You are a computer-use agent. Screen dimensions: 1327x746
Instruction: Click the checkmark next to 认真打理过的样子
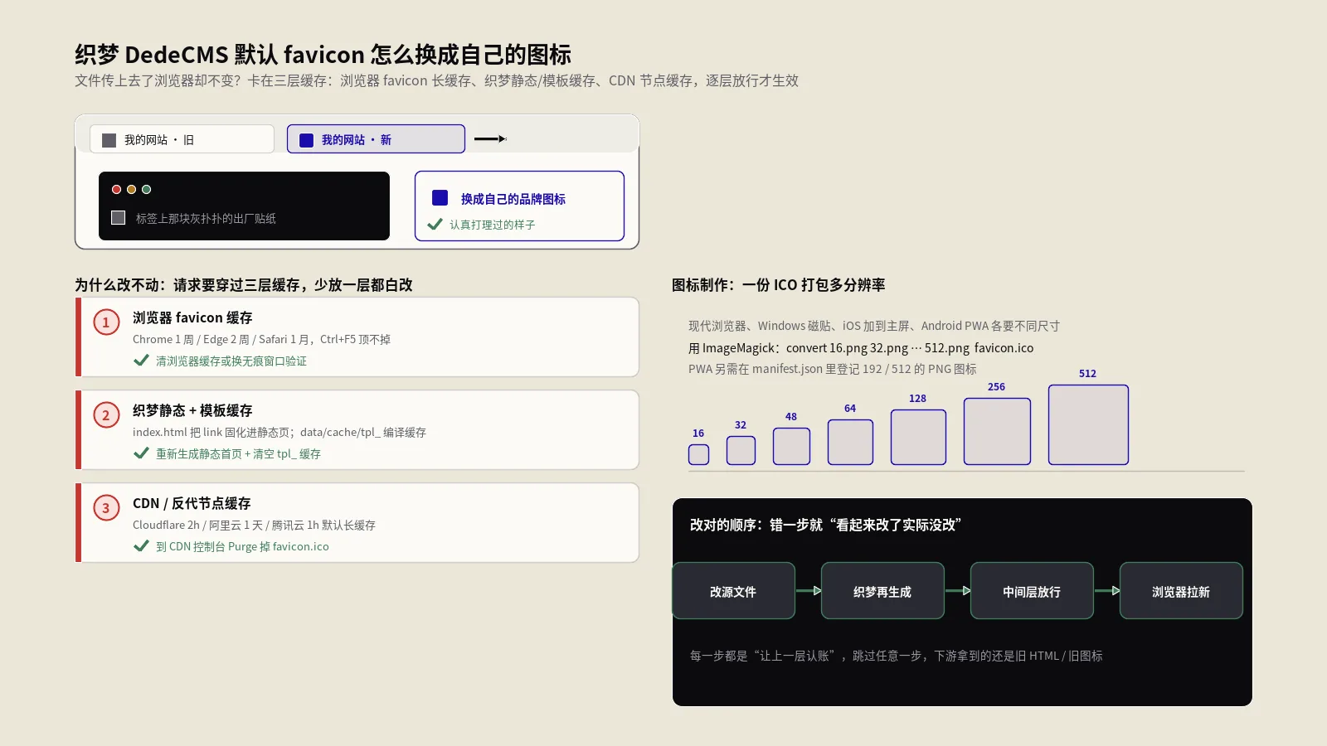click(x=435, y=224)
